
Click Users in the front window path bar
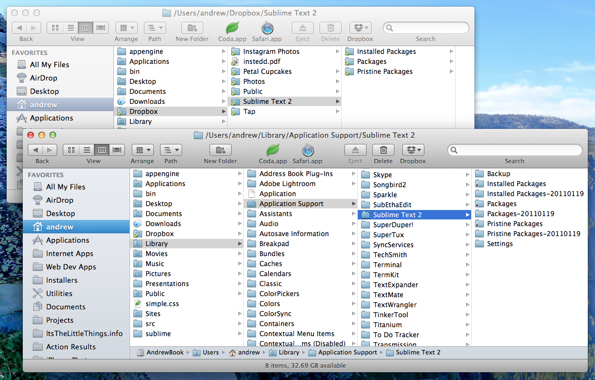click(x=206, y=353)
